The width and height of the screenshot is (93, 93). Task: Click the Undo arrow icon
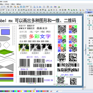[8, 7]
